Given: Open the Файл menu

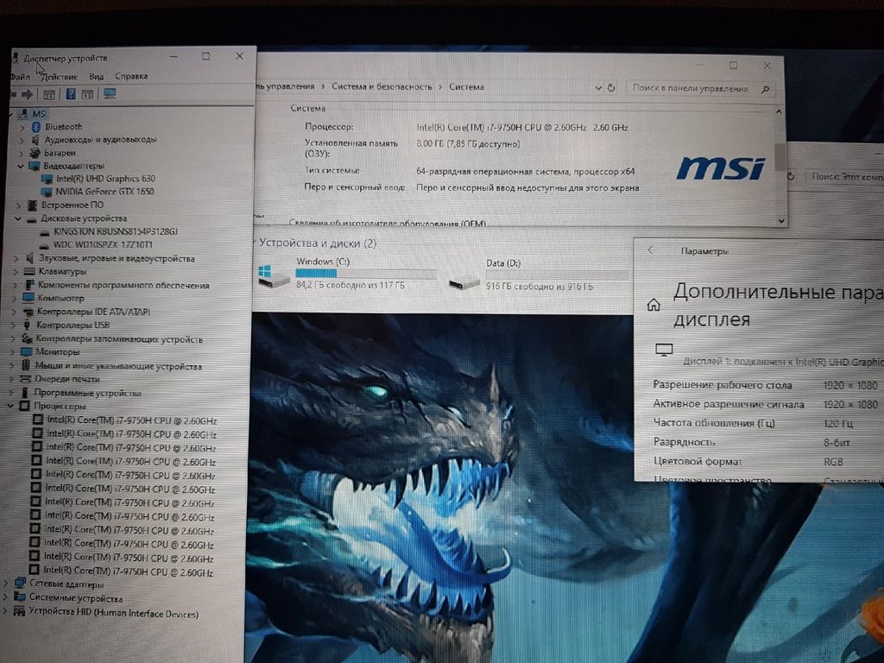Looking at the screenshot, I should coord(21,77).
